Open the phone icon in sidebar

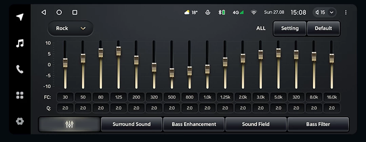coord(20,69)
